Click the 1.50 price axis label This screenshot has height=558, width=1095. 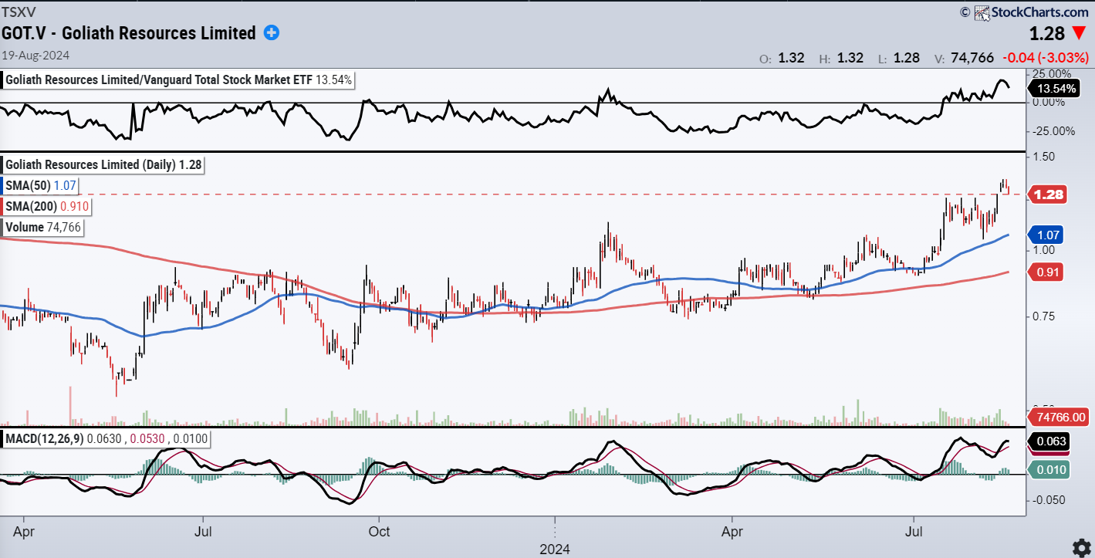[1045, 157]
